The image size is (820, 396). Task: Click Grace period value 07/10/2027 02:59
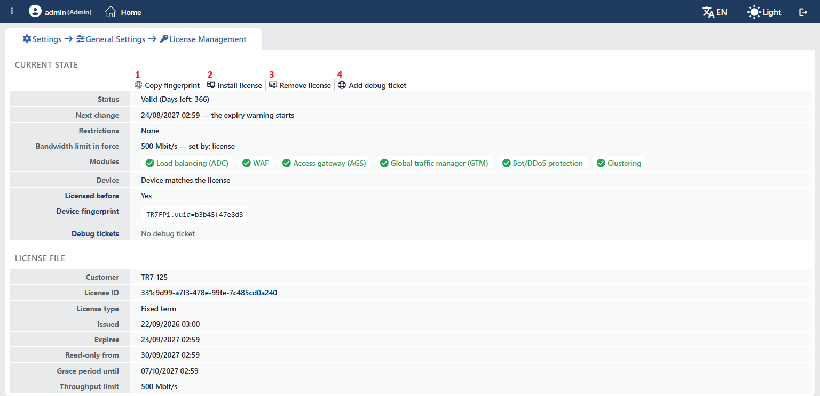point(170,371)
